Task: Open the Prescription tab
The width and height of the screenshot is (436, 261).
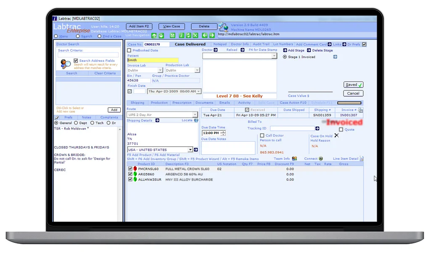Action: click(182, 103)
